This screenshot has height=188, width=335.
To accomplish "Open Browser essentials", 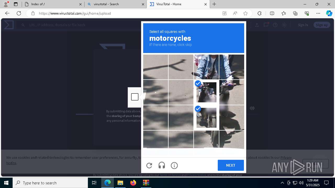I will pyautogui.click(x=307, y=13).
